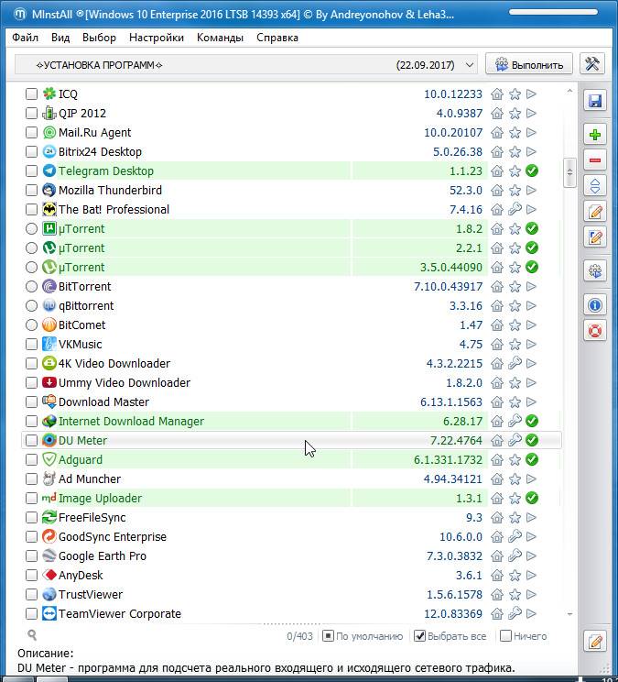The image size is (618, 682).
Task: Select the Google Earth Pro row
Action: 291,555
